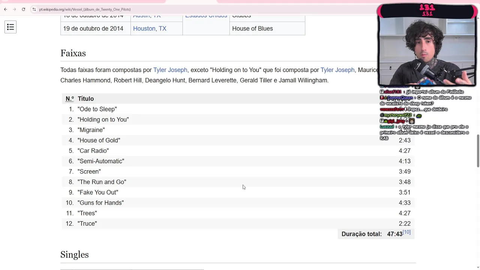480x270 pixels.
Task: Select track "Truce"
Action: (87, 223)
